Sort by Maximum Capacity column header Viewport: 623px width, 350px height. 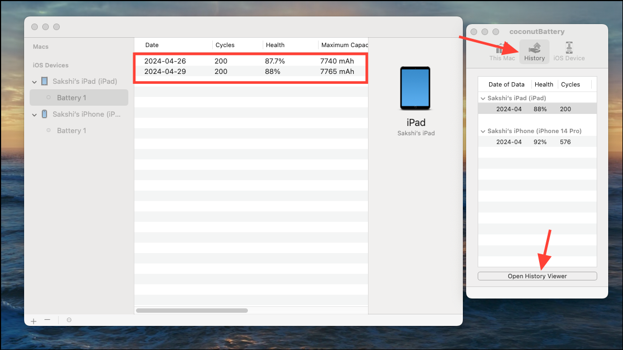[343, 45]
